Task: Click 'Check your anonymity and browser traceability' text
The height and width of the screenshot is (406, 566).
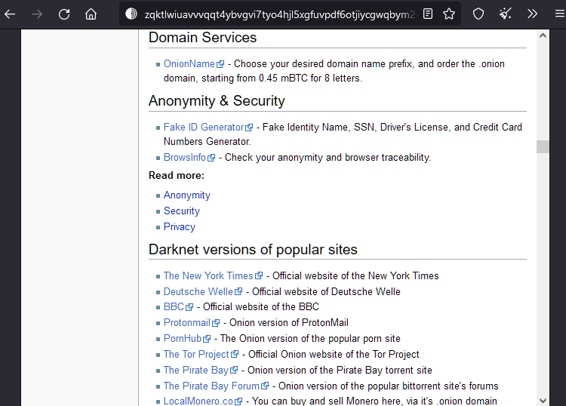Action: coord(328,158)
